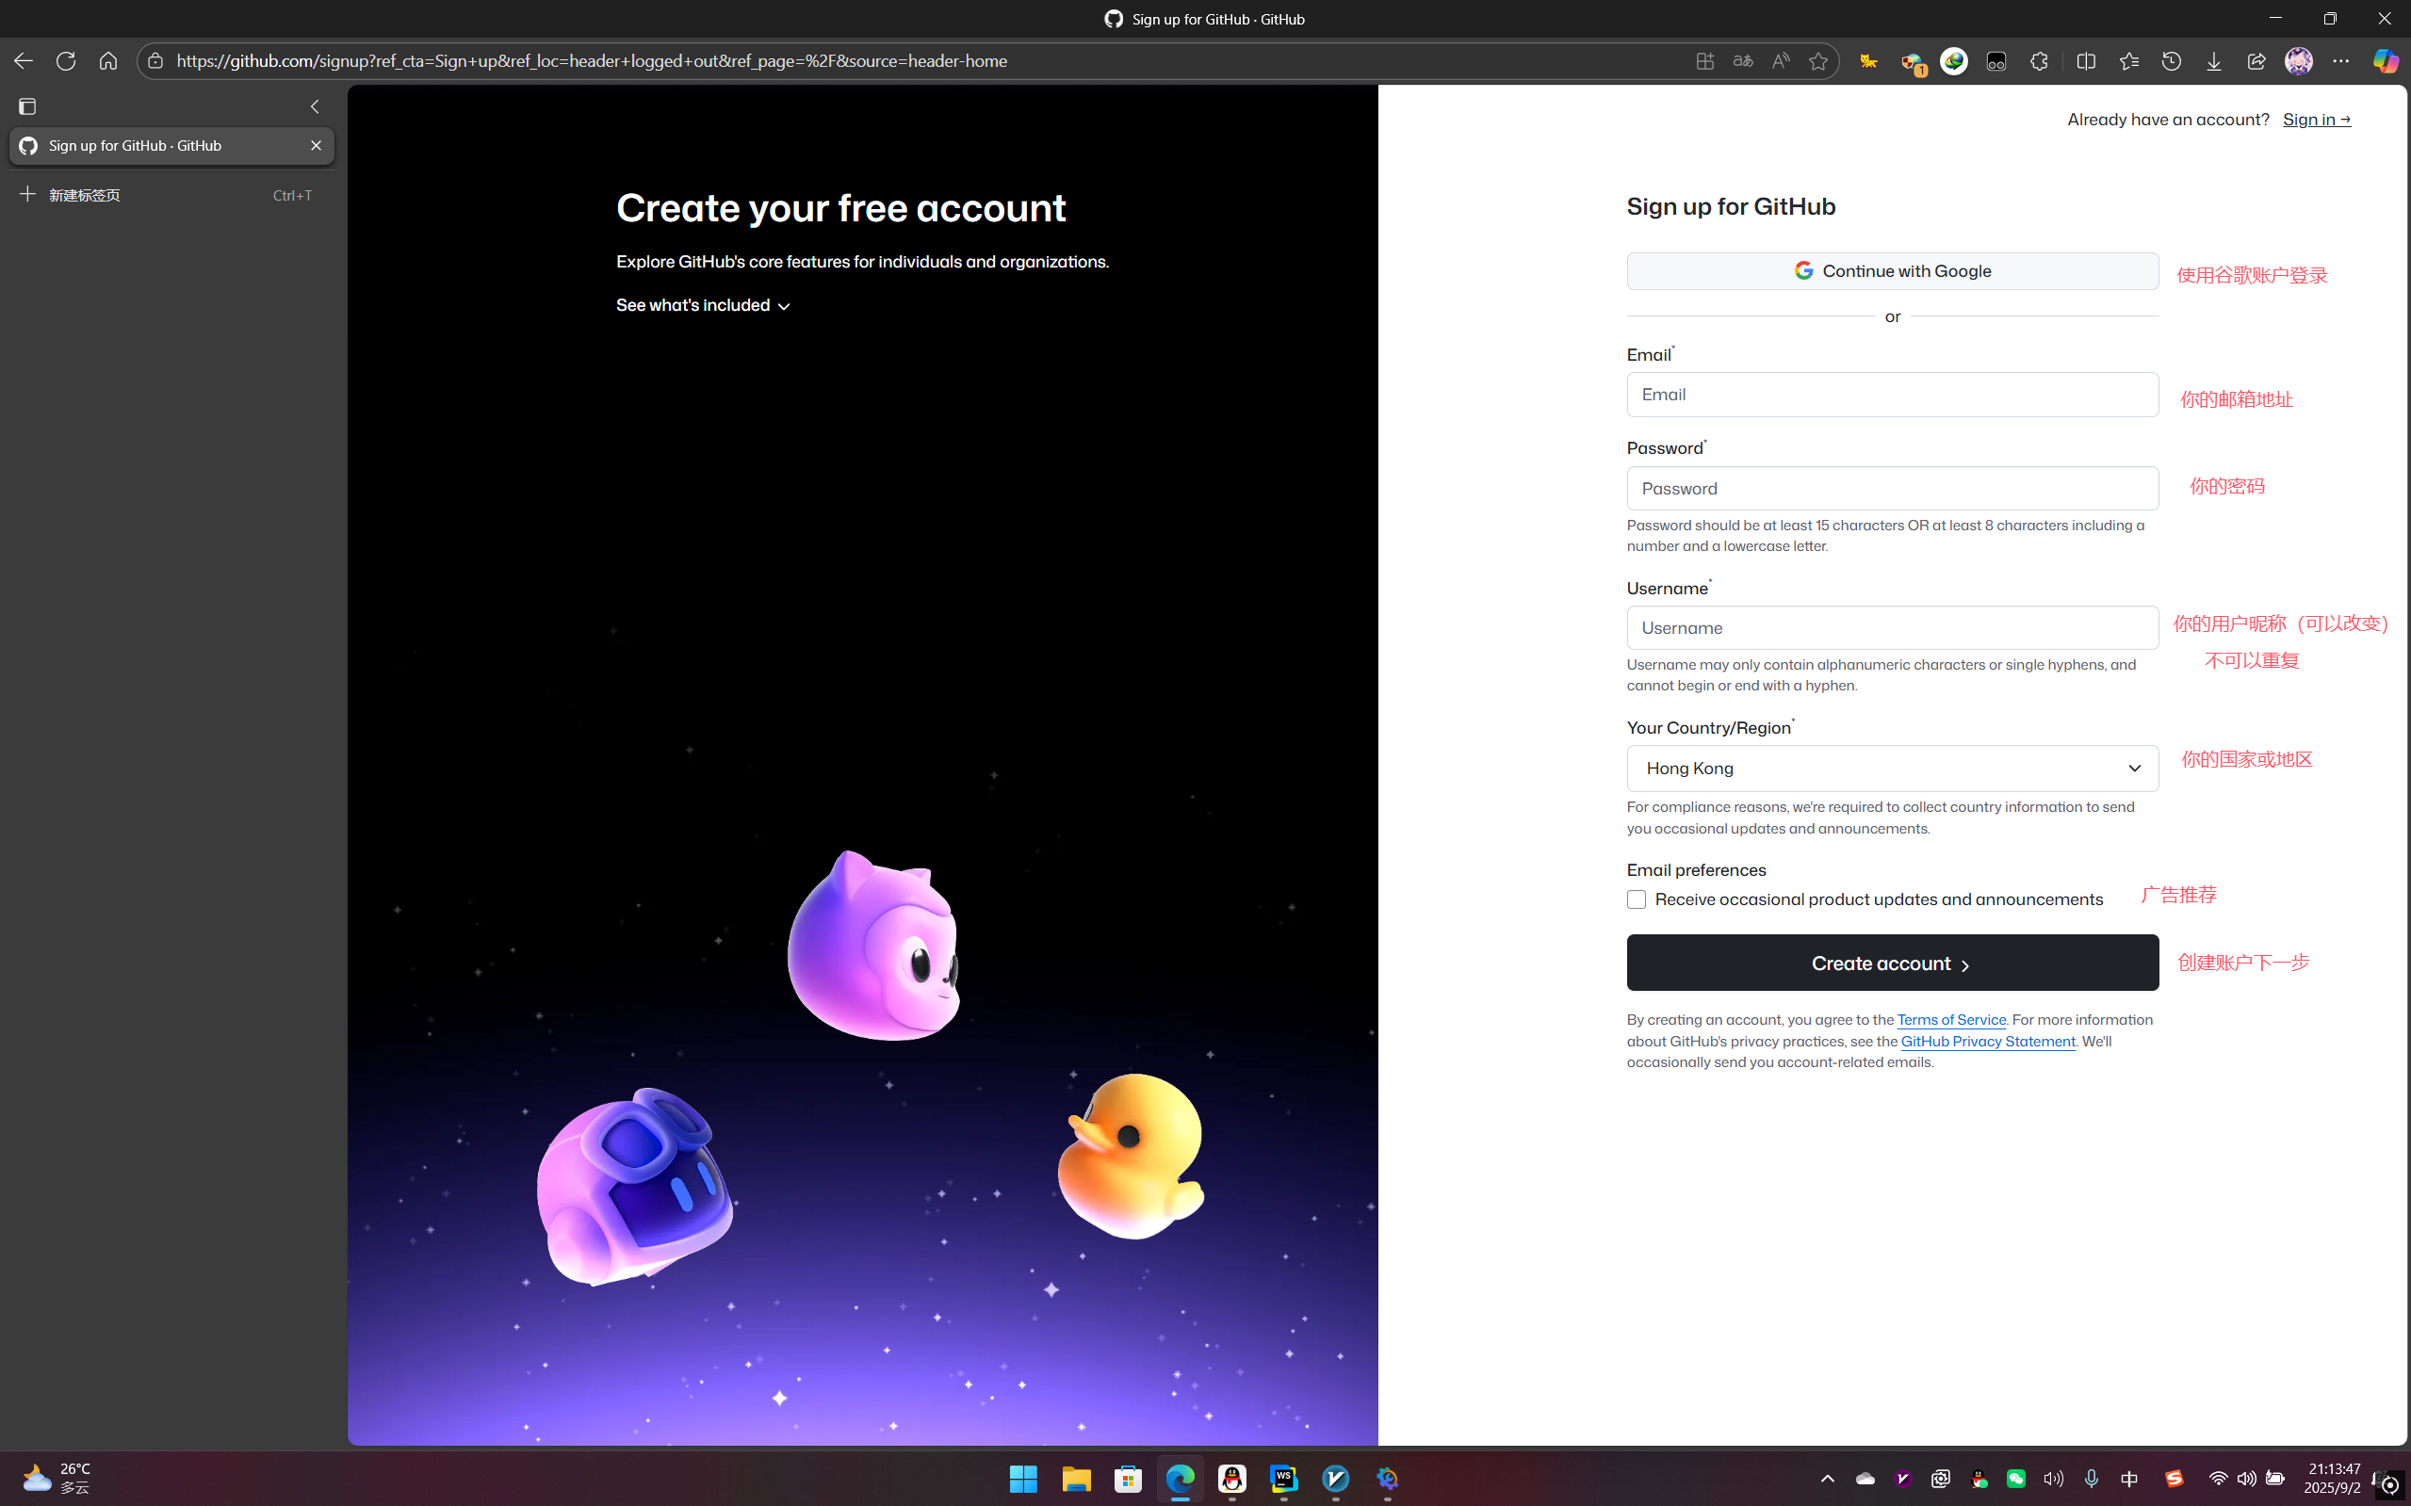Launch Copilot from the toolbar corner
This screenshot has width=2411, height=1506.
pos(2386,61)
